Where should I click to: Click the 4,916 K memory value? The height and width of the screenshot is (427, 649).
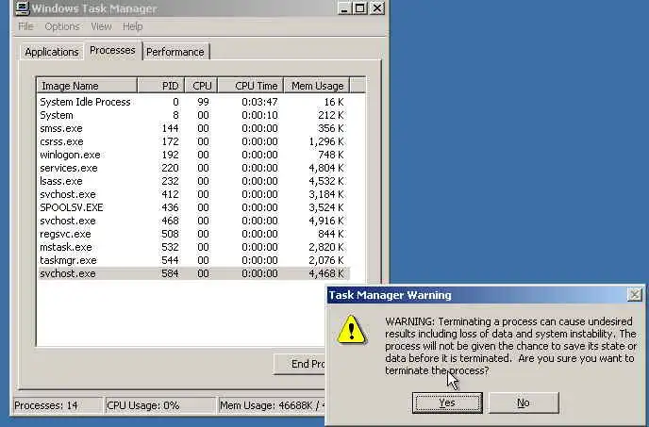(x=326, y=221)
